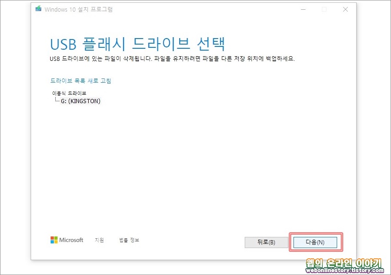Click the Microsoft logo
The height and width of the screenshot is (275, 391).
coord(67,240)
